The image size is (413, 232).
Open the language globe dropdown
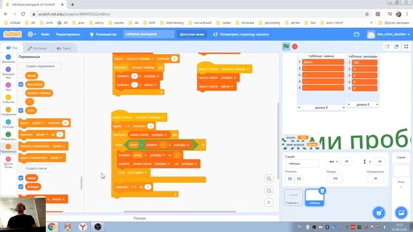tap(32, 34)
